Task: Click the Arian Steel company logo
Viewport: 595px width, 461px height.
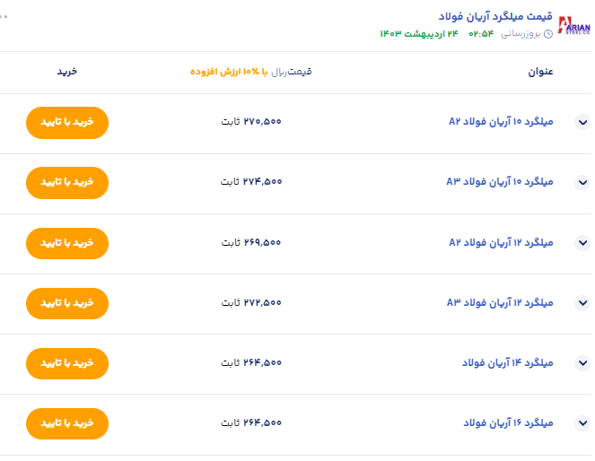Action: pos(574,25)
